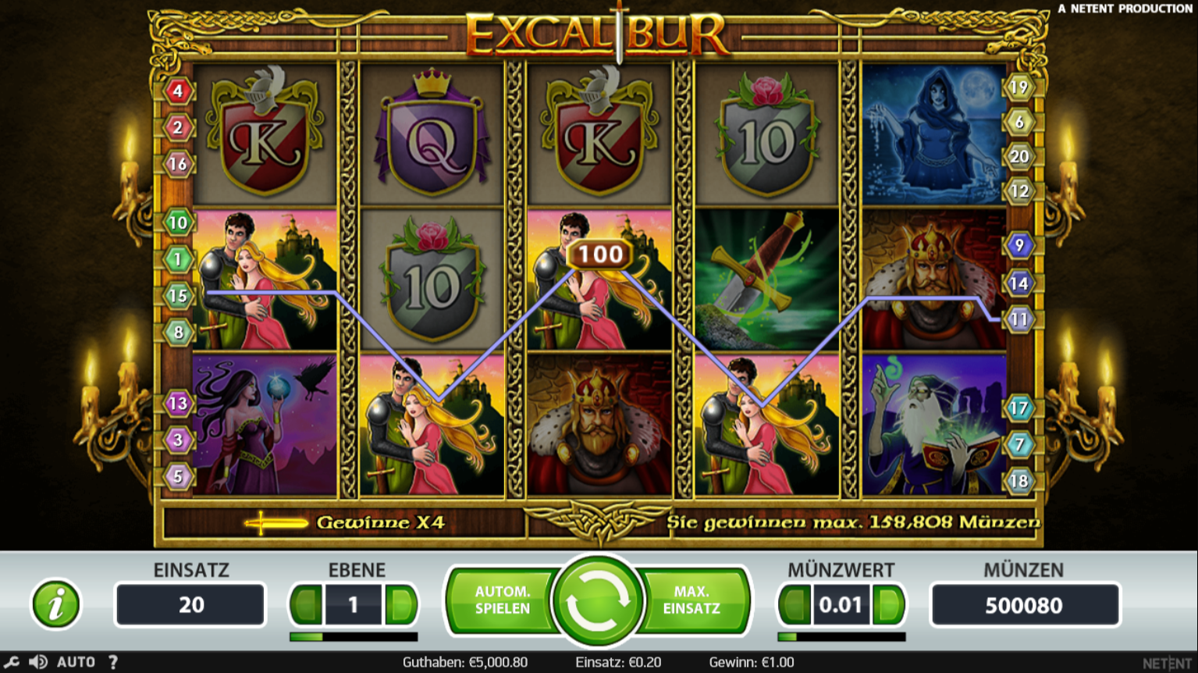The height and width of the screenshot is (673, 1198).
Task: Open the question mark help icon
Action: [113, 662]
